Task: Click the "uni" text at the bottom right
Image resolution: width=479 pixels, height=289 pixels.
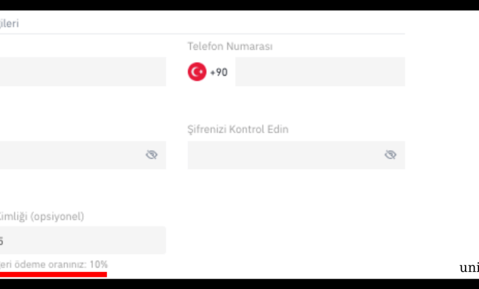Action: [x=469, y=268]
